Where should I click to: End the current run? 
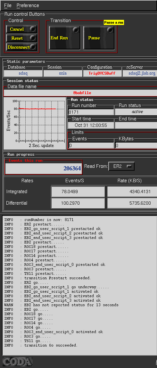click(x=64, y=38)
